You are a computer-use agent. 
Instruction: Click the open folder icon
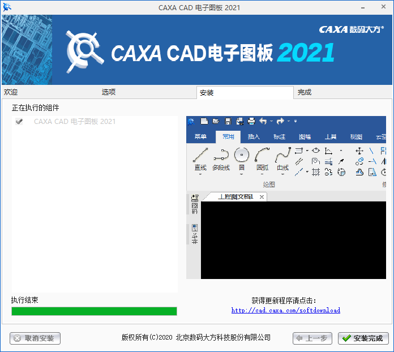coord(216,121)
